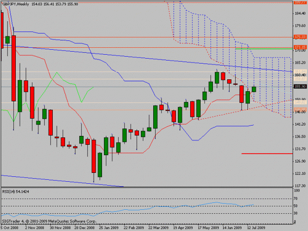Click the 22 Feb 2009 date label
The width and height of the screenshot is (308, 231).
134,228
